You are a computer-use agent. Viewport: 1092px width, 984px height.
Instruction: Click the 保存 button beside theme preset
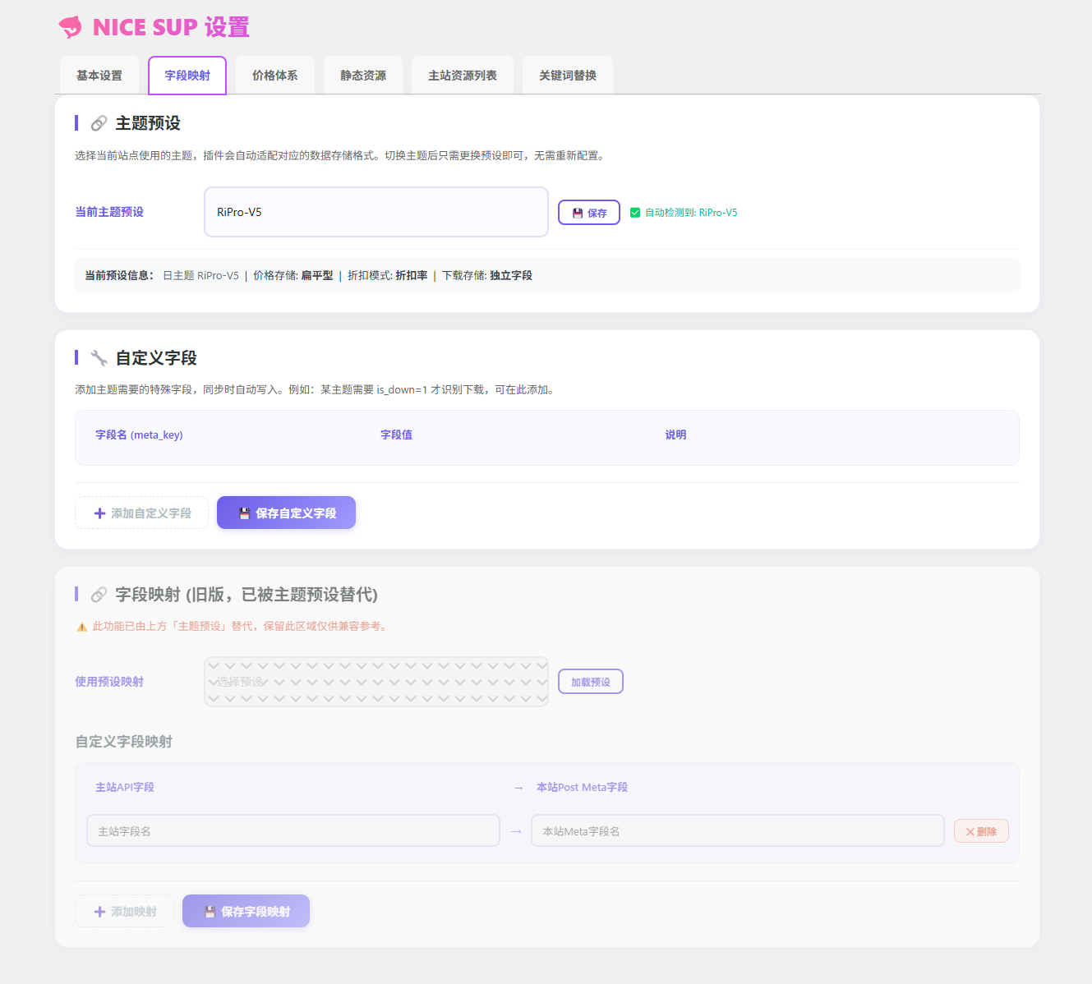pyautogui.click(x=589, y=213)
